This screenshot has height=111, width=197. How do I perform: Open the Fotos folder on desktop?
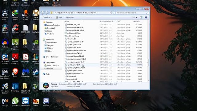[25, 43]
